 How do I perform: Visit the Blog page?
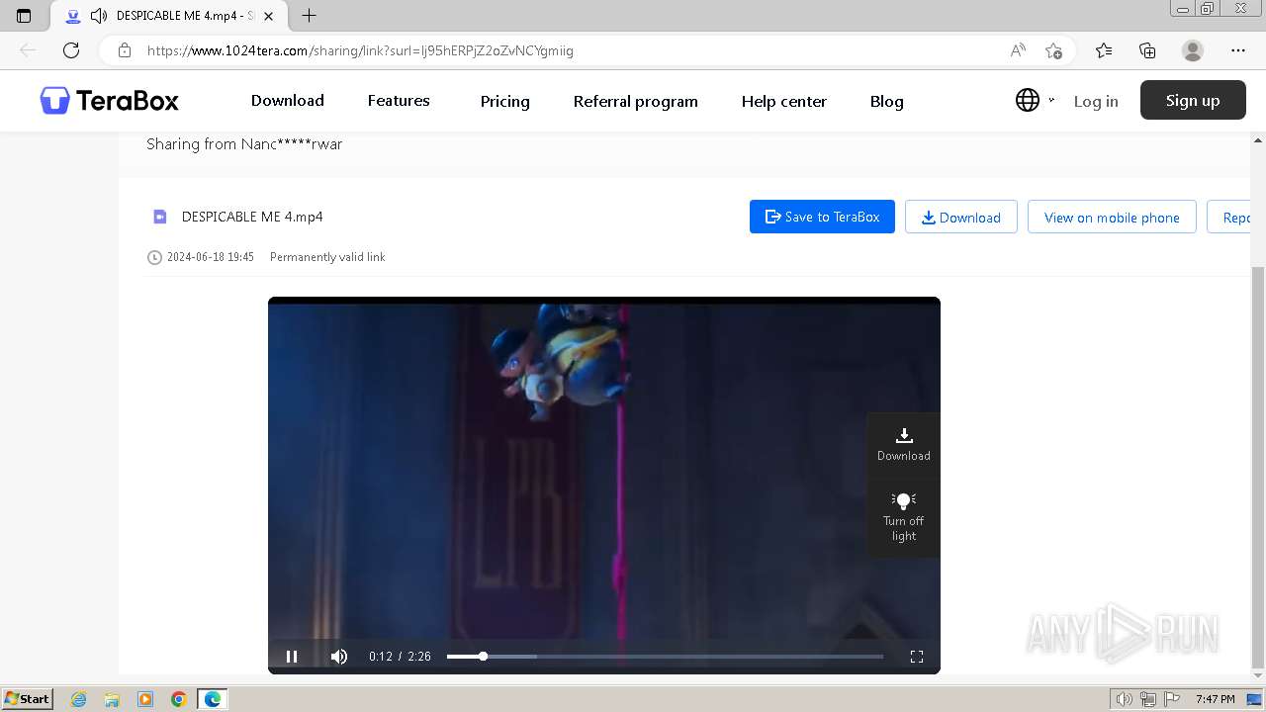pyautogui.click(x=887, y=101)
